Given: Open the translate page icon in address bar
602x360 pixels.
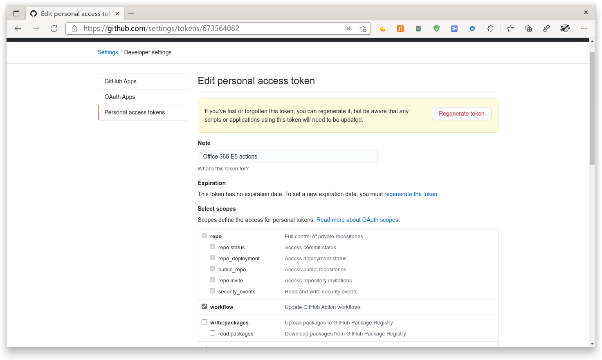Looking at the screenshot, I should 348,29.
